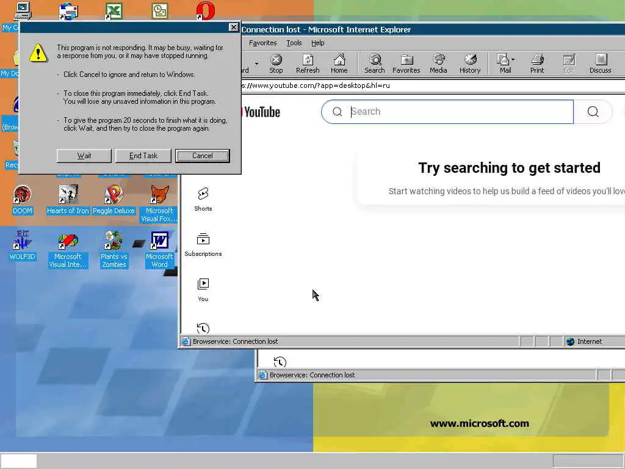Image resolution: width=625 pixels, height=469 pixels.
Task: Select the Plants vs Zombies icon
Action: coord(114,249)
